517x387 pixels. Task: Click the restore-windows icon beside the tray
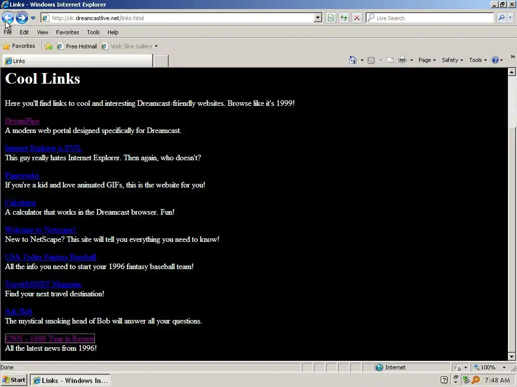point(456,377)
